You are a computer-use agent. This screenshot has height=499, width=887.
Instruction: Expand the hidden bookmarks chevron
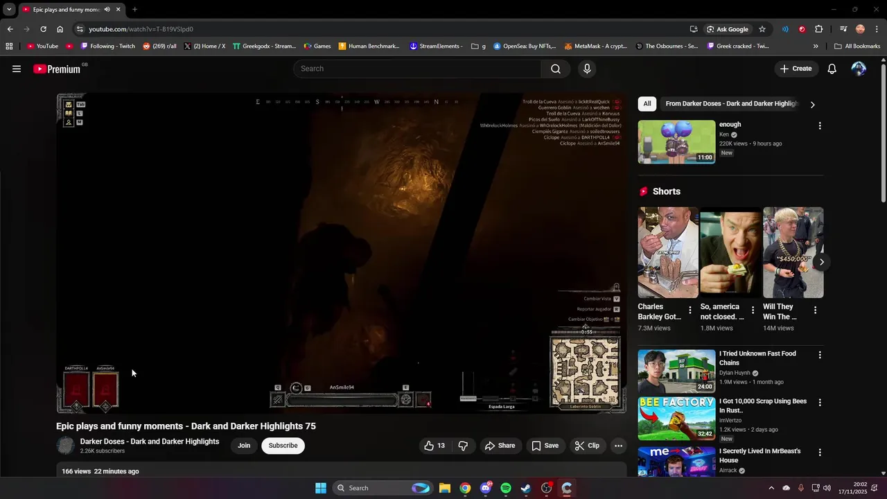816,46
